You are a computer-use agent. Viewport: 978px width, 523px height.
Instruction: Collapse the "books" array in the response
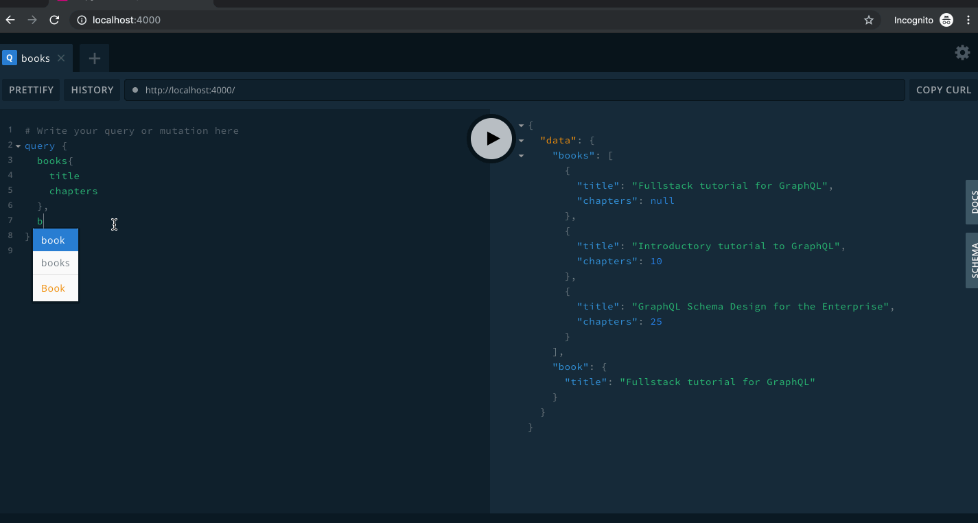[x=522, y=155]
